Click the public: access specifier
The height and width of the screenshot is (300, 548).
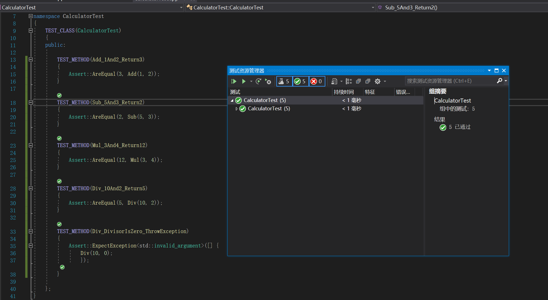(x=55, y=45)
